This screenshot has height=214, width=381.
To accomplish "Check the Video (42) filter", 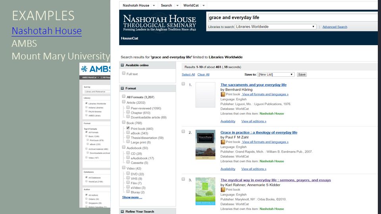I will tap(124, 168).
